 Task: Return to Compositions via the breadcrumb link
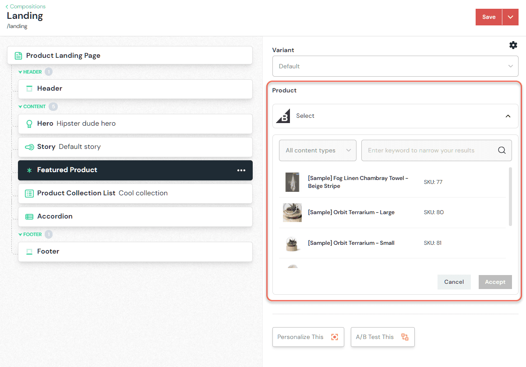pyautogui.click(x=25, y=6)
